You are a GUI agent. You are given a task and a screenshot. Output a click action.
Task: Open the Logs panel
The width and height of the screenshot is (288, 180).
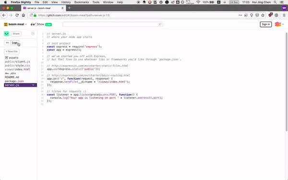coord(14,43)
